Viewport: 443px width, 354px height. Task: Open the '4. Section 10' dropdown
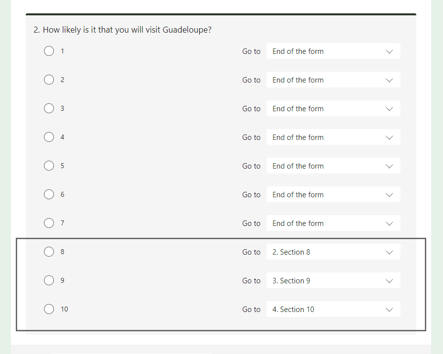[x=333, y=309]
